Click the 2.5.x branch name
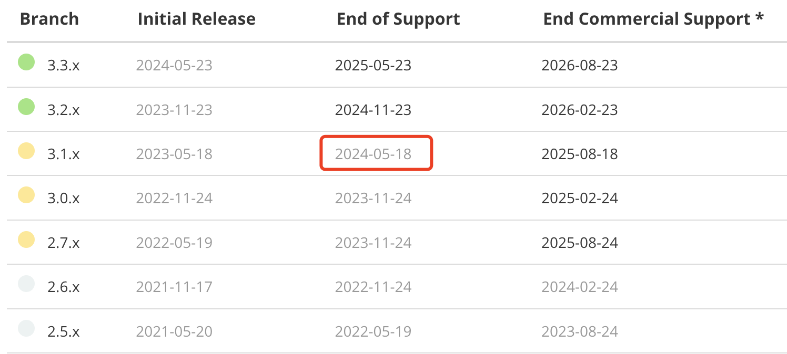787x354 pixels. click(64, 332)
